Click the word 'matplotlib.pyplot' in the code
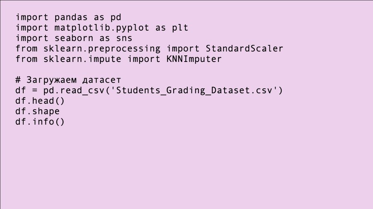Screen dimensions: 373x209 point(101,28)
